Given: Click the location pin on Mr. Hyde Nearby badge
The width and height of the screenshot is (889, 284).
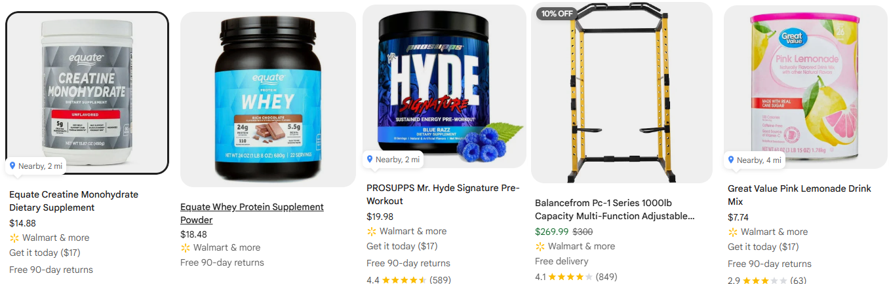Looking at the screenshot, I should point(370,159).
